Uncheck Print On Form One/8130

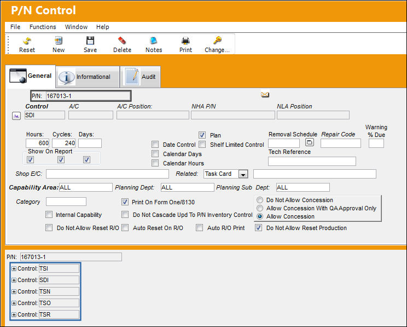125,202
